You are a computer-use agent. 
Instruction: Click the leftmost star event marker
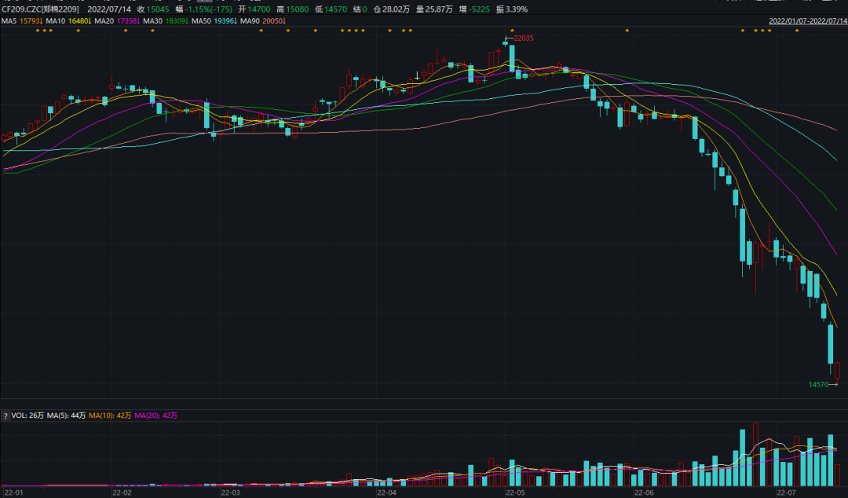[x=38, y=31]
